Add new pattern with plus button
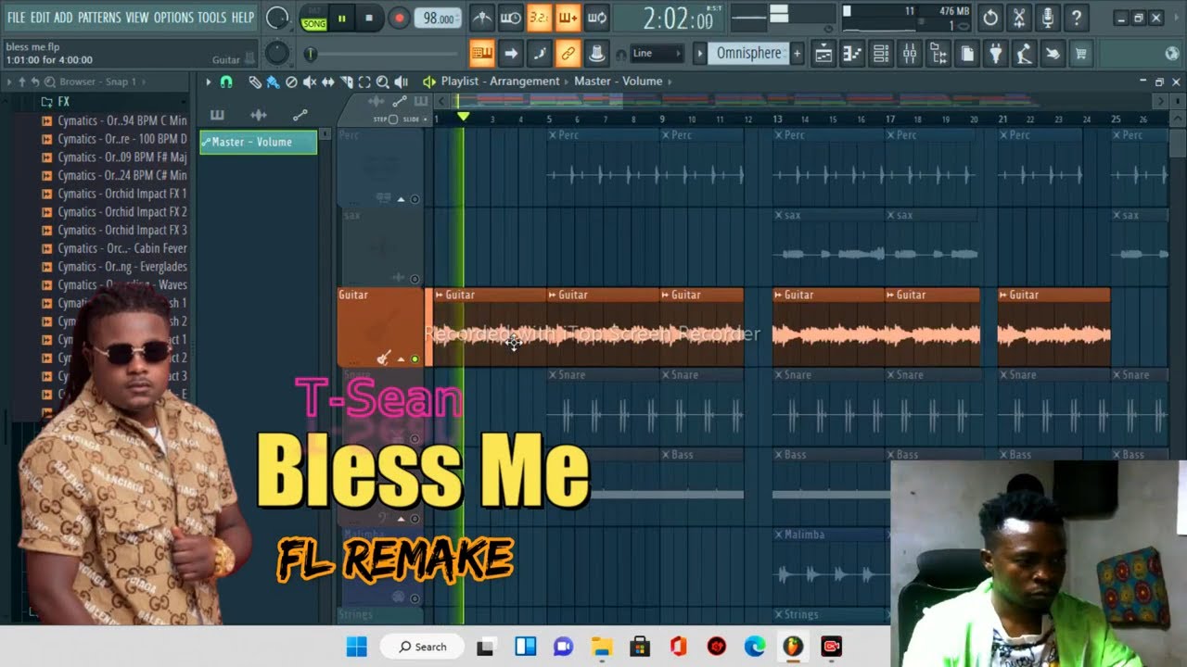The width and height of the screenshot is (1187, 667). (797, 54)
